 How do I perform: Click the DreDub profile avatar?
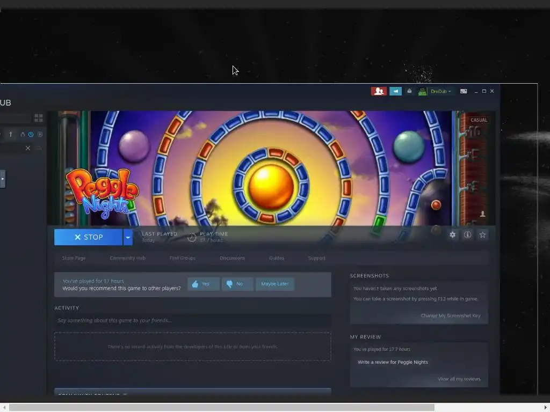click(x=422, y=91)
